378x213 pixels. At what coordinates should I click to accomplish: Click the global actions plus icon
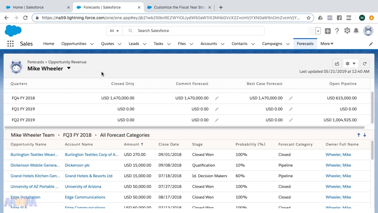328,31
